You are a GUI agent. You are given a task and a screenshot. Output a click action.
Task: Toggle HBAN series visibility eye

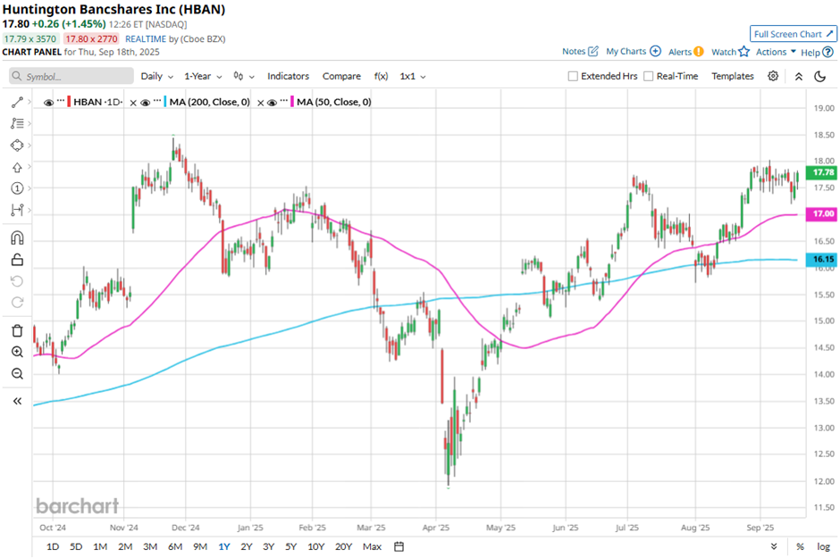pos(49,102)
